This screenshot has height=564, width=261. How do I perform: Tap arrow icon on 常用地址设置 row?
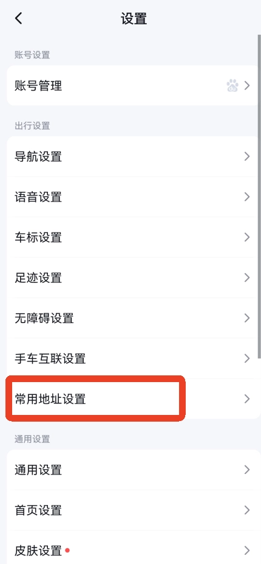click(x=247, y=399)
